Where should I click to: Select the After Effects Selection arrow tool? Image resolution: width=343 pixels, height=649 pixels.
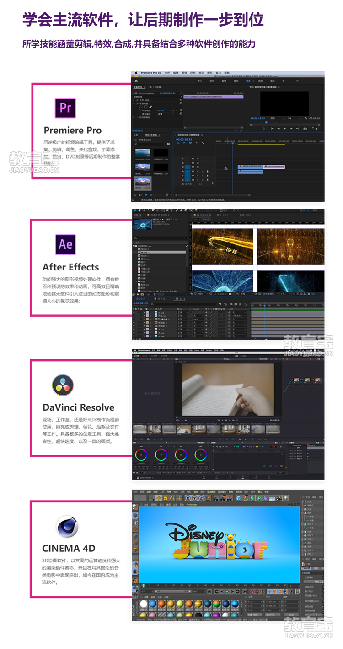pyautogui.click(x=135, y=210)
